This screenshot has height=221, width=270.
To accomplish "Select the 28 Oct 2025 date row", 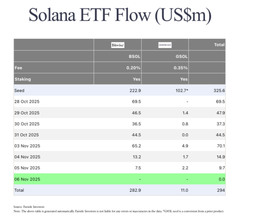I will pyautogui.click(x=27, y=101).
